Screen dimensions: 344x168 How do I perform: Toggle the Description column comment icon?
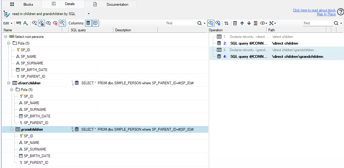[x=95, y=23]
